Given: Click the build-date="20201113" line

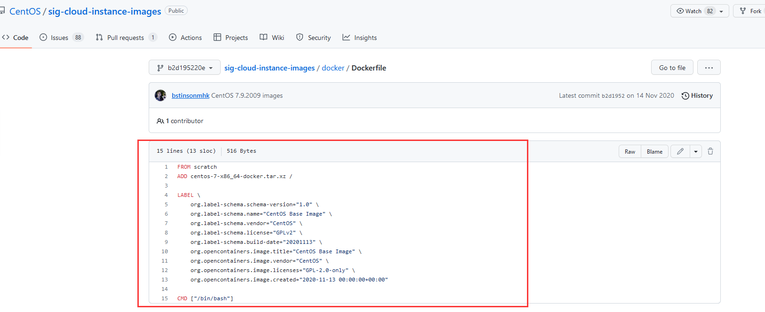Looking at the screenshot, I should [256, 242].
